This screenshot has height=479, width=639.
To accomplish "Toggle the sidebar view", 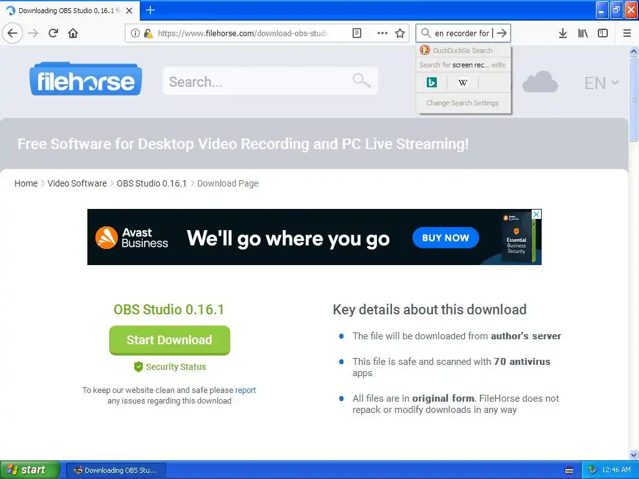I will click(x=603, y=33).
